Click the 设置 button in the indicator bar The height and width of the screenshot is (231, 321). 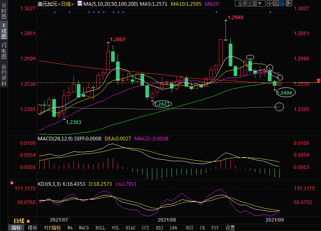click(230, 228)
